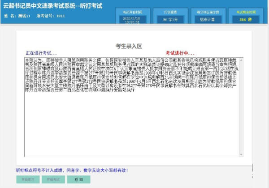Select the 每分钟正确字数 panel label
The image size is (269, 188).
coord(208,10)
